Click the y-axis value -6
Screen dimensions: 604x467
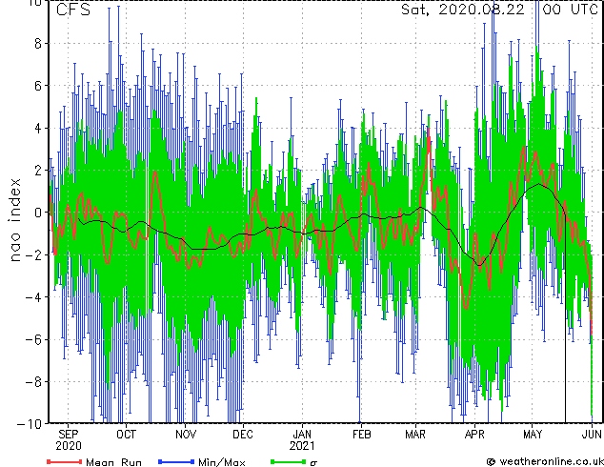[33, 339]
